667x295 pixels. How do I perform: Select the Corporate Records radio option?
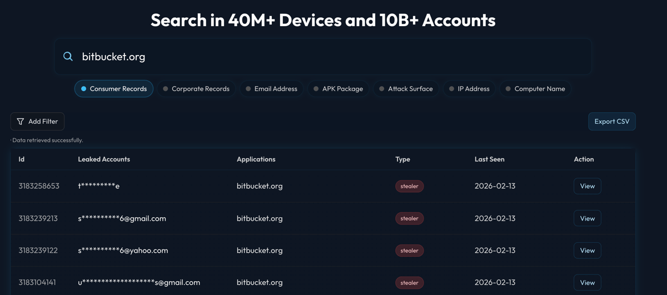click(x=196, y=89)
